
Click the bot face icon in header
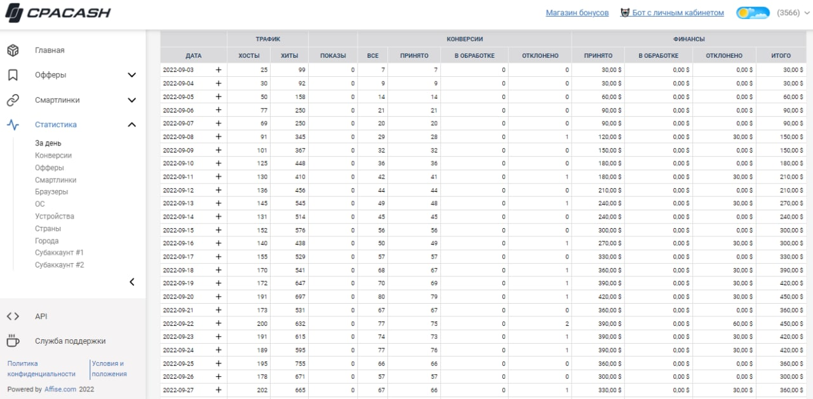[625, 13]
